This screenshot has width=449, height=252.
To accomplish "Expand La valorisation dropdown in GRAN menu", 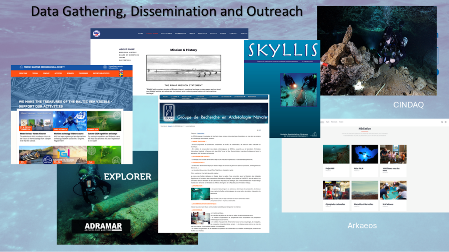I will (x=240, y=97).
